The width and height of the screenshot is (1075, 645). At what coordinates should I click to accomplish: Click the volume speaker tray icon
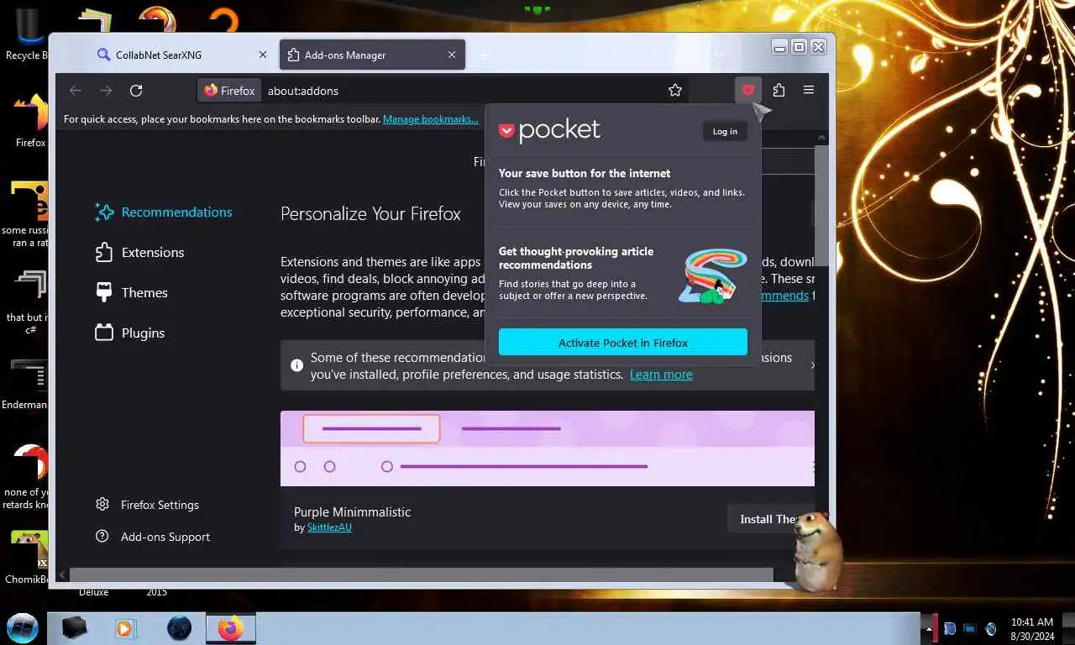coord(991,628)
